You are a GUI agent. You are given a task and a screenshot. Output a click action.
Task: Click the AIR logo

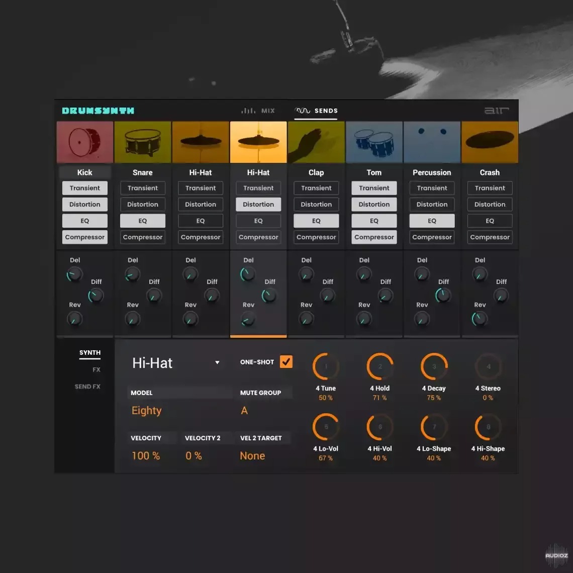(x=497, y=111)
